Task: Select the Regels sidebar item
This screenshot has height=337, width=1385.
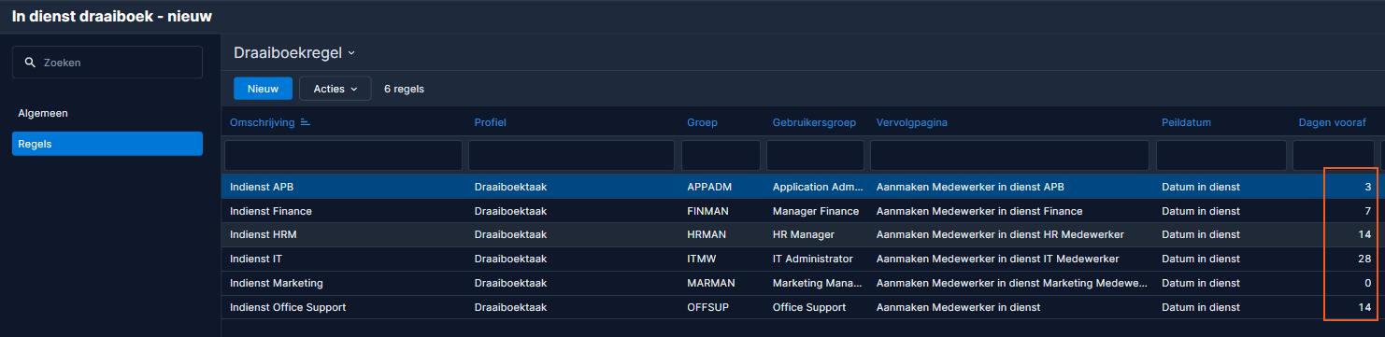Action: (x=107, y=144)
